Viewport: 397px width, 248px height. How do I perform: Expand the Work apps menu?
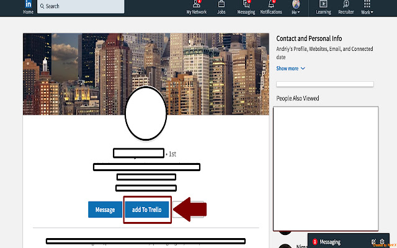point(367,7)
